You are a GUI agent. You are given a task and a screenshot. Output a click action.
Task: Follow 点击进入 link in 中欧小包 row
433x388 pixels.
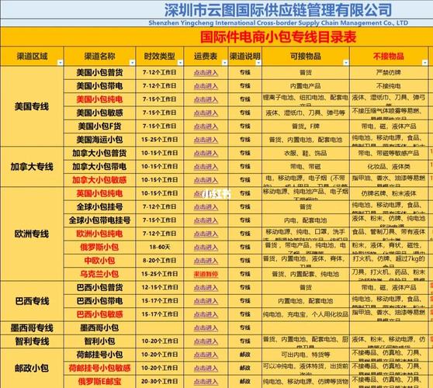[206, 261]
